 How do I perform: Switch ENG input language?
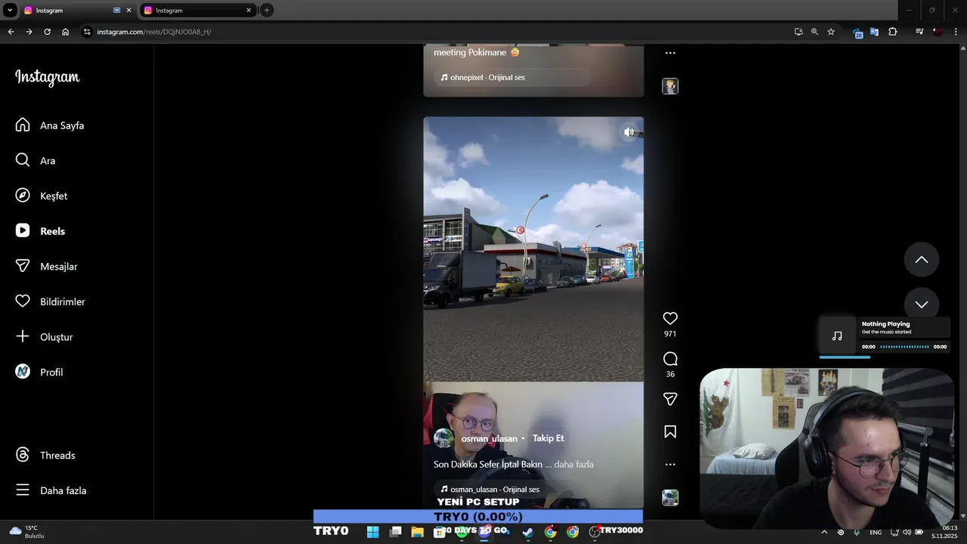(876, 532)
